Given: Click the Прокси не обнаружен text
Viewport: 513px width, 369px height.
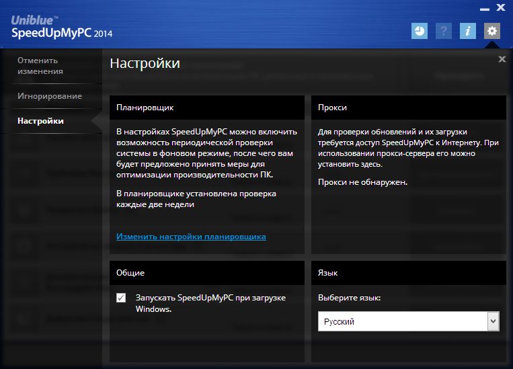Looking at the screenshot, I should (x=362, y=182).
